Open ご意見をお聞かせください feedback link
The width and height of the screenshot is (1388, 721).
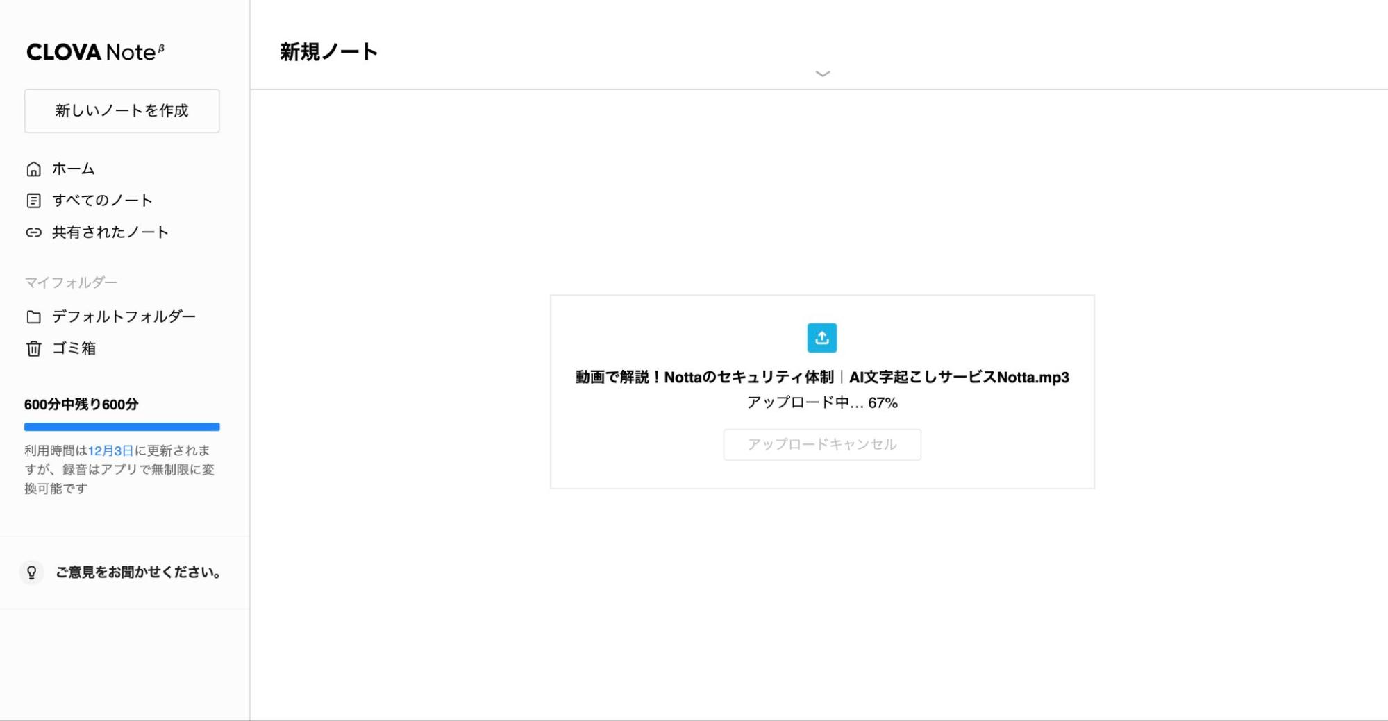pyautogui.click(x=139, y=572)
